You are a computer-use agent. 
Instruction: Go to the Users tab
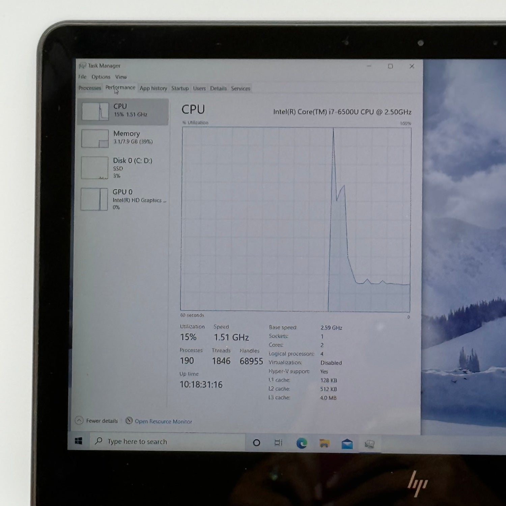[x=199, y=88]
